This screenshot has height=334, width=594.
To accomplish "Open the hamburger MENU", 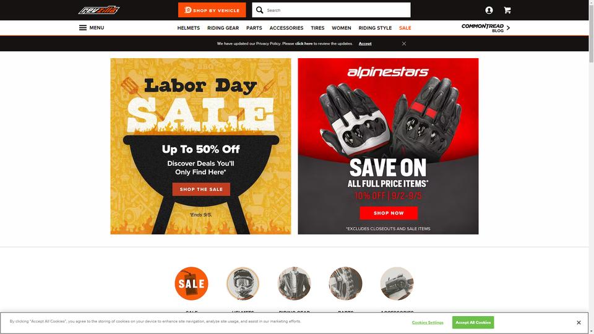I will (x=92, y=28).
